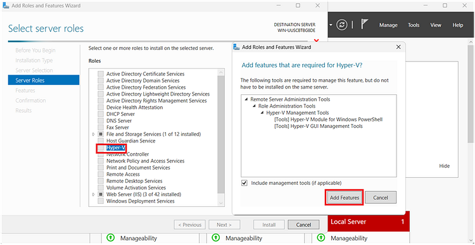
Task: Expand the Web Server (IIS) role
Action: (x=94, y=194)
